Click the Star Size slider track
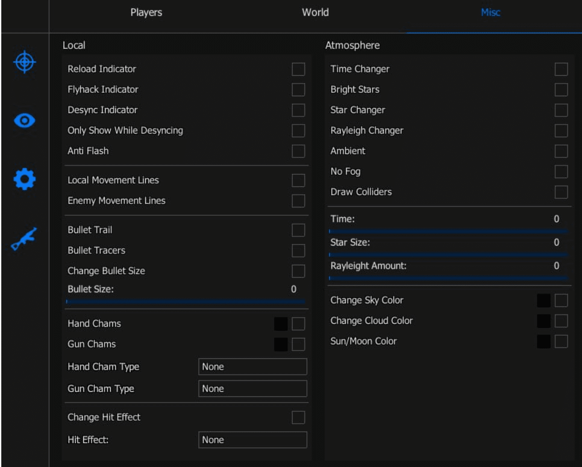Screen dimensions: 582x467 pos(448,254)
